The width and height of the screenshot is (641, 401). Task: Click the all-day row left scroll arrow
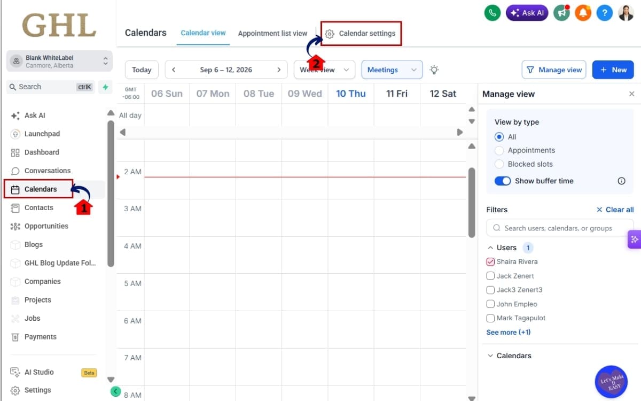coord(122,132)
